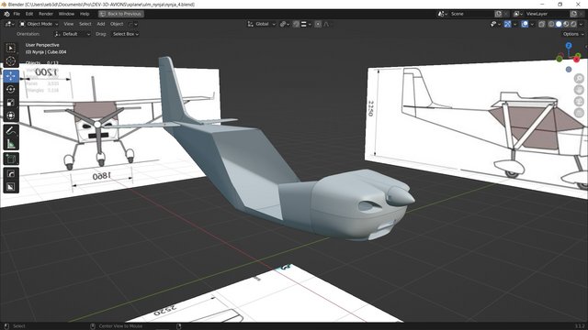Open the transform pivot point dropdown
This screenshot has height=330, width=588.
(285, 24)
